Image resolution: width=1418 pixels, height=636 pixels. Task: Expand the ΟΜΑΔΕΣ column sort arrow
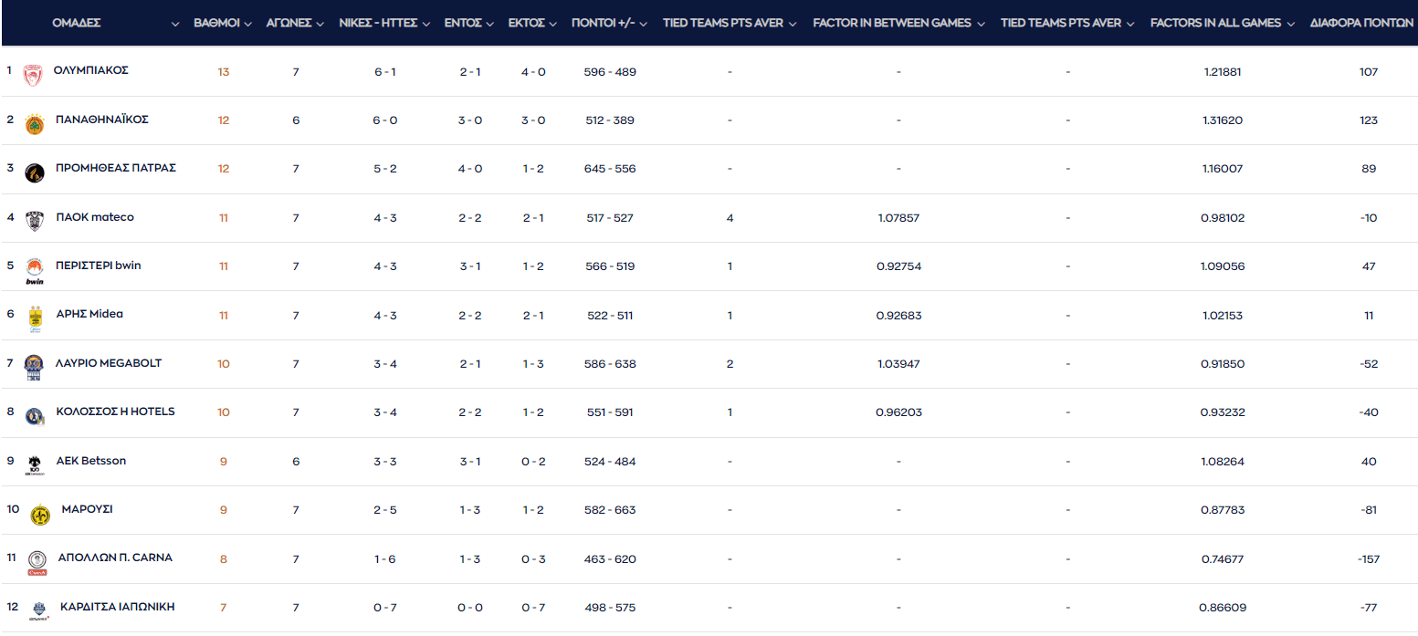(x=175, y=24)
